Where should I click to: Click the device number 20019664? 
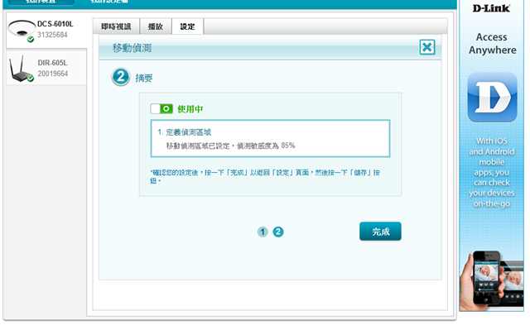53,74
